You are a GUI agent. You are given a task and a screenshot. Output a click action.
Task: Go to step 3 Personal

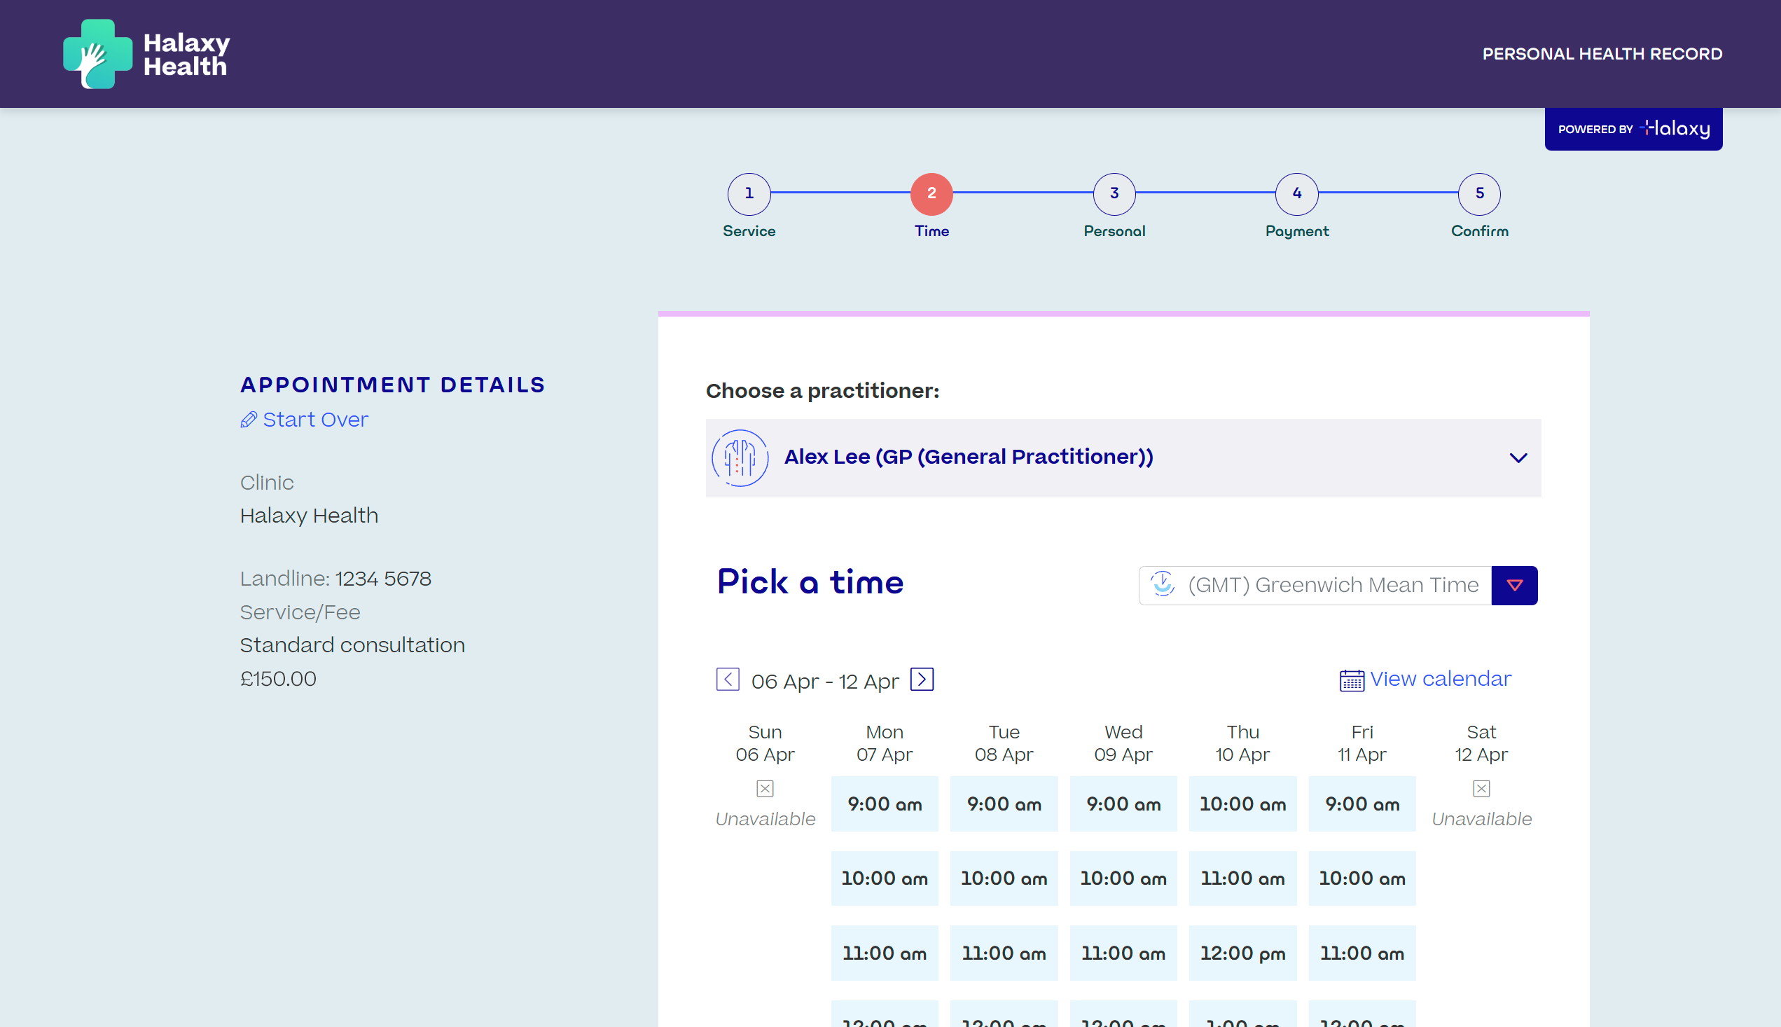(1114, 194)
